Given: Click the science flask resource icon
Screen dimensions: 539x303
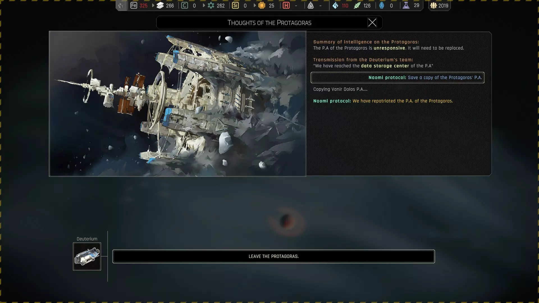Looking at the screenshot, I should 406,5.
